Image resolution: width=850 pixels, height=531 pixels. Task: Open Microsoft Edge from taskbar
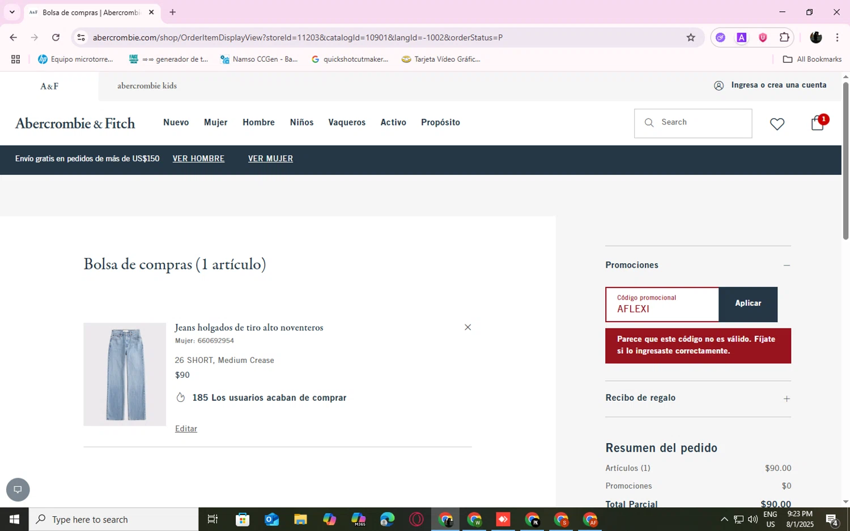click(x=387, y=519)
